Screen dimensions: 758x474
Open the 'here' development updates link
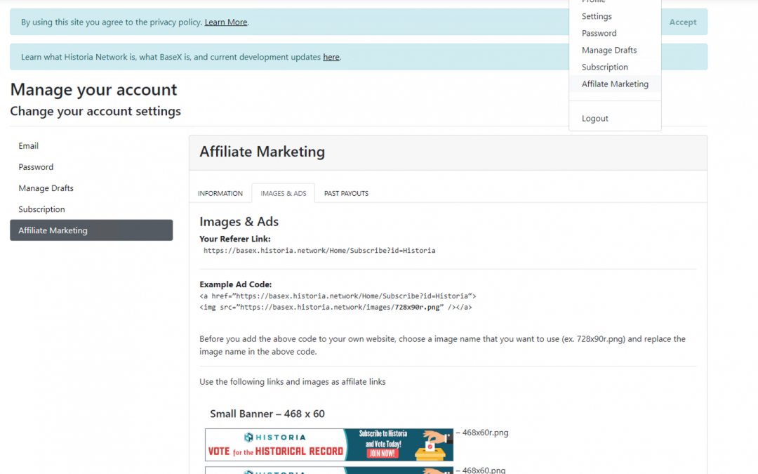(x=331, y=57)
